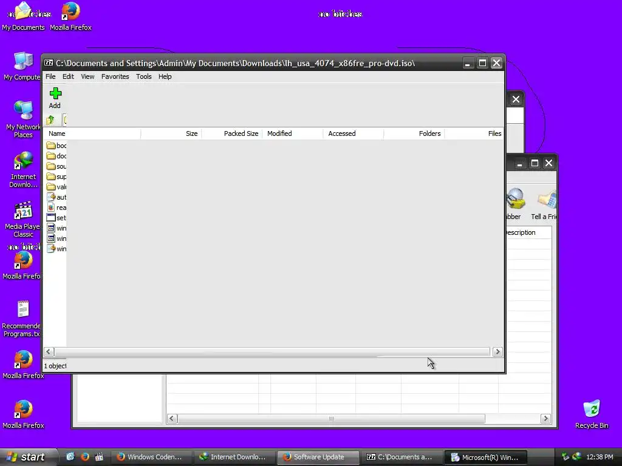Click the Tell a Friend icon in back window
622x466 pixels.
tap(545, 204)
